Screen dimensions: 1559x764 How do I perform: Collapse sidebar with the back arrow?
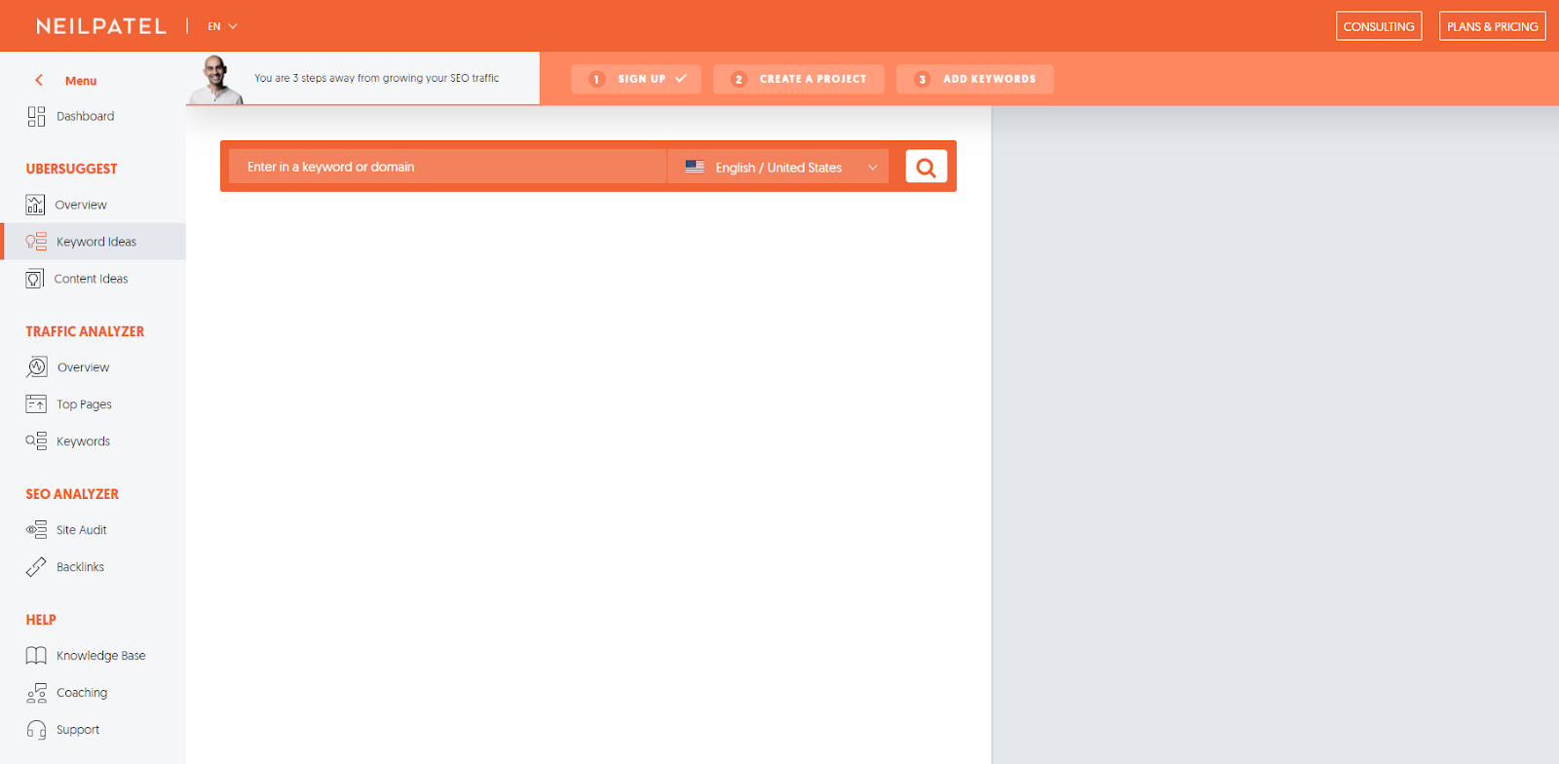click(39, 81)
